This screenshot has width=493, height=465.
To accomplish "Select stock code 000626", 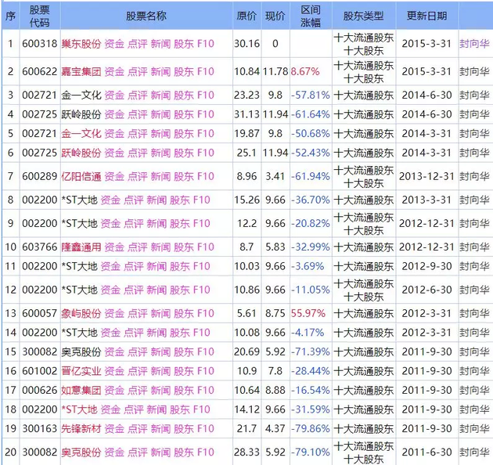I will tap(40, 390).
